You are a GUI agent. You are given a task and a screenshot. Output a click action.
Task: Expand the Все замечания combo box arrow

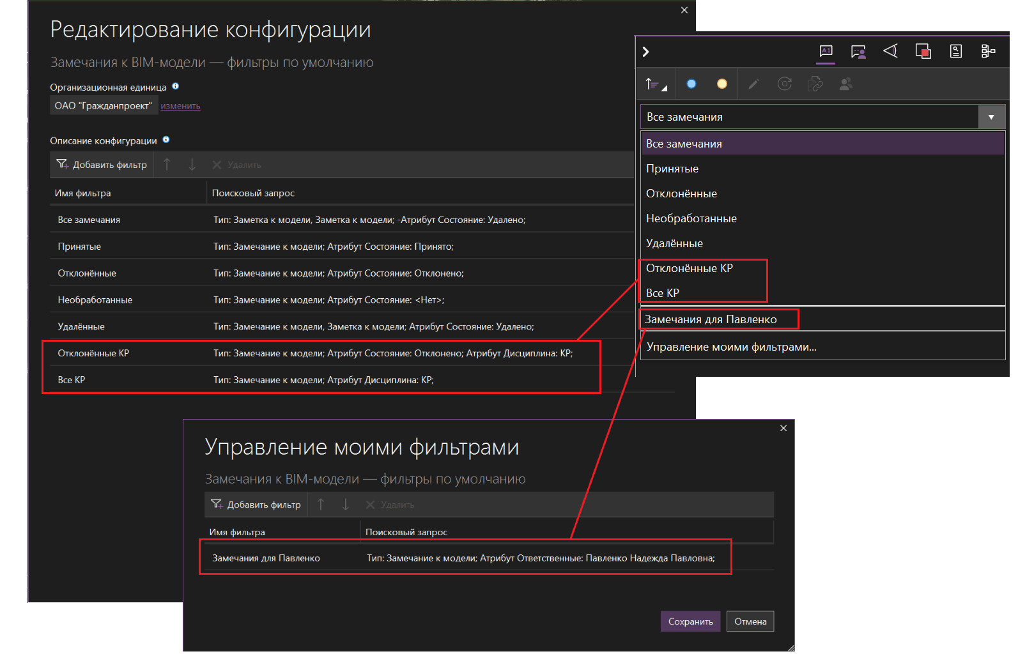click(991, 117)
